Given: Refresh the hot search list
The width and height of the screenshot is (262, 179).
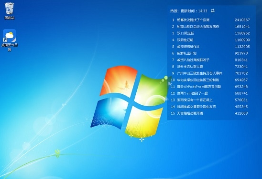Looking at the screenshot, I should point(213,11).
